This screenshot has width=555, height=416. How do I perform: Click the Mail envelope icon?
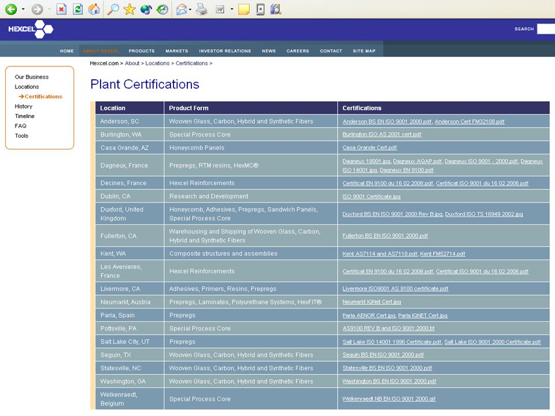pyautogui.click(x=182, y=9)
